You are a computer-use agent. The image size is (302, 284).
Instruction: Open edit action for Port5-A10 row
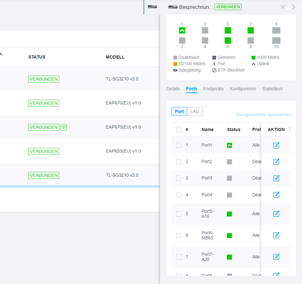point(276,214)
